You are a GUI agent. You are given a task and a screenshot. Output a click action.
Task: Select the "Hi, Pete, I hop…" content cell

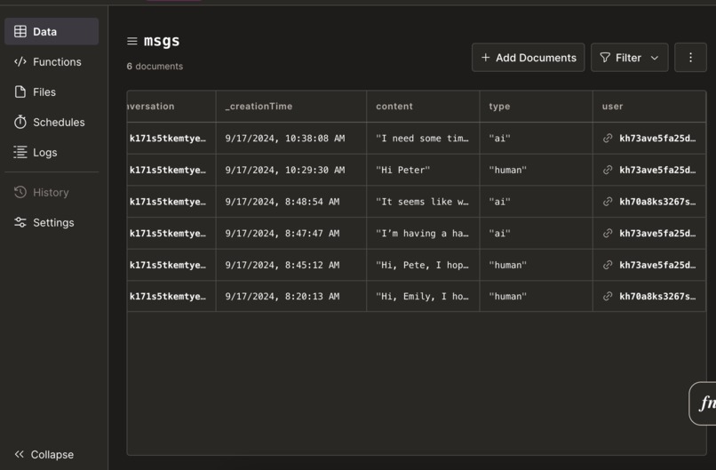tap(424, 265)
